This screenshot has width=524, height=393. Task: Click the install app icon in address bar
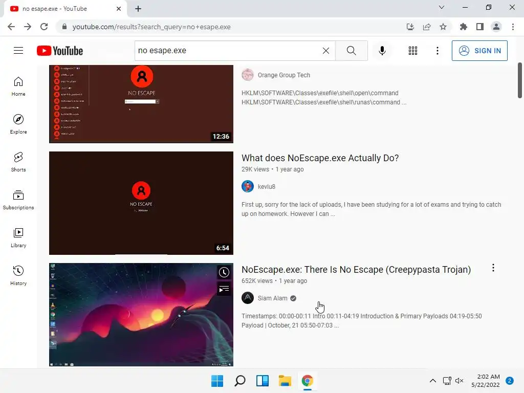(x=410, y=27)
